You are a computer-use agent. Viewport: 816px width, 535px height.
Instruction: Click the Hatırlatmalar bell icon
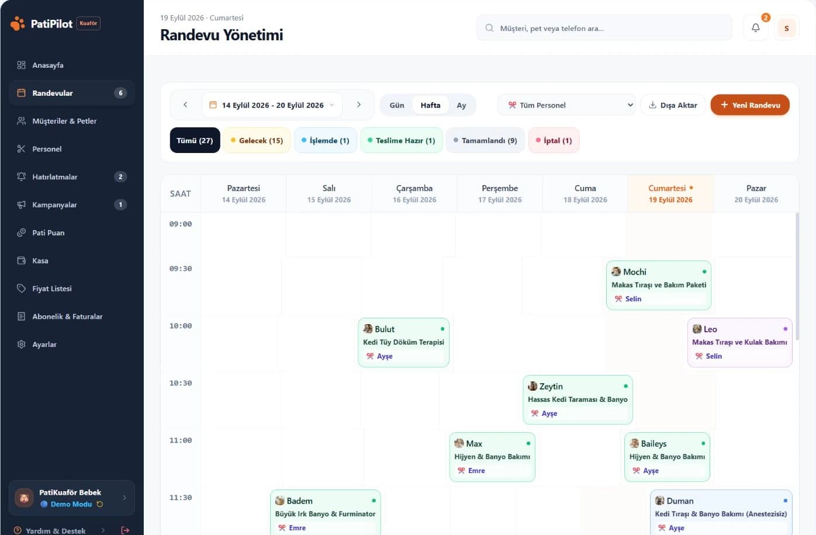21,176
